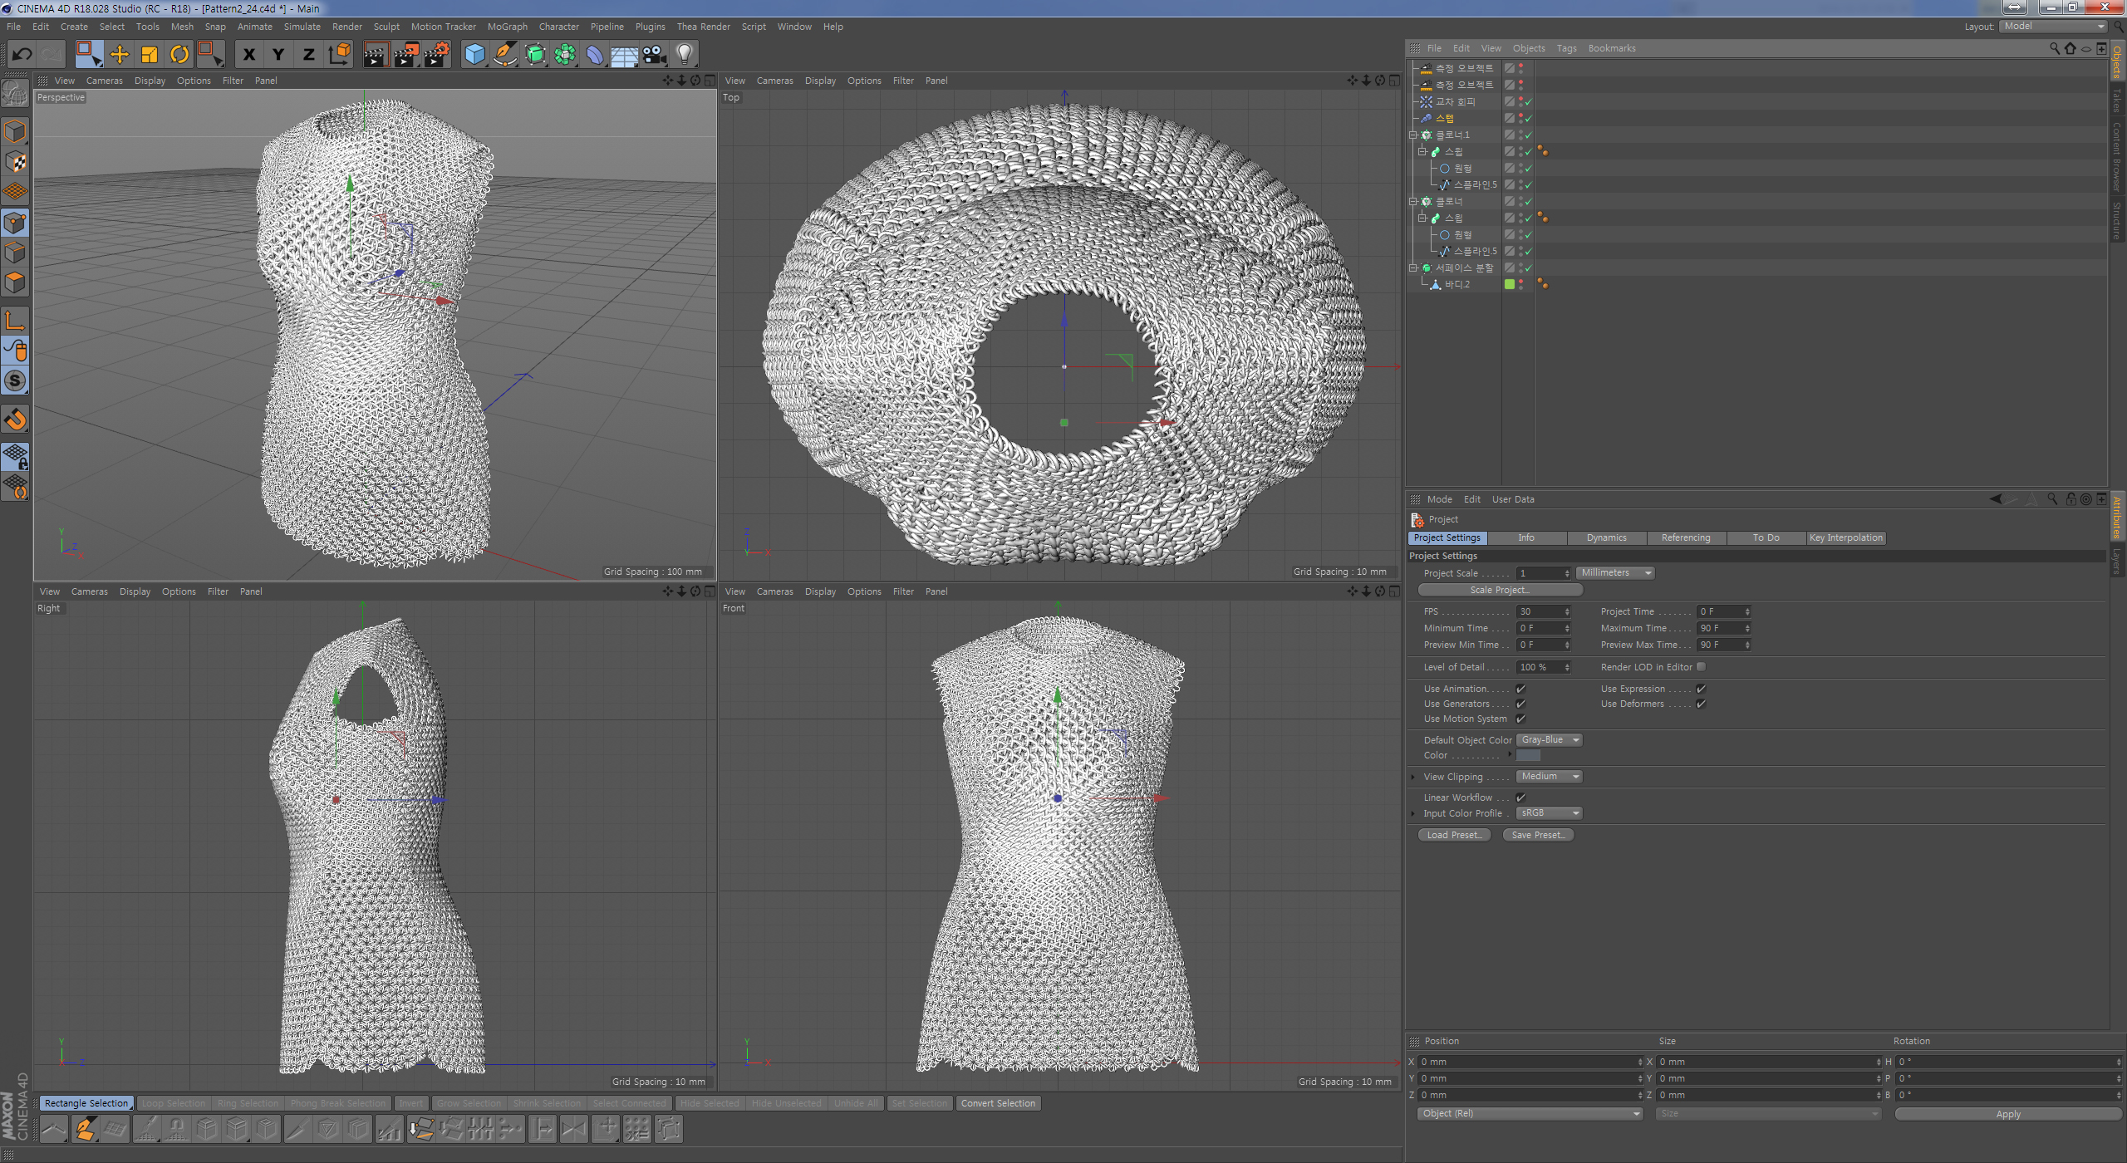Image resolution: width=2127 pixels, height=1163 pixels.
Task: Click the coordinate system icon
Action: [339, 55]
